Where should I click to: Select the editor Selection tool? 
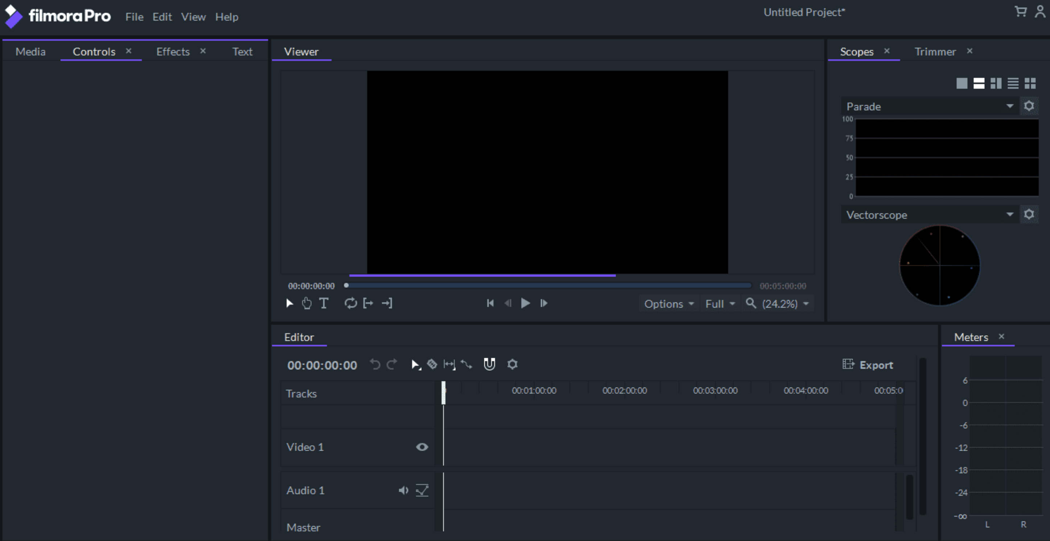point(416,364)
